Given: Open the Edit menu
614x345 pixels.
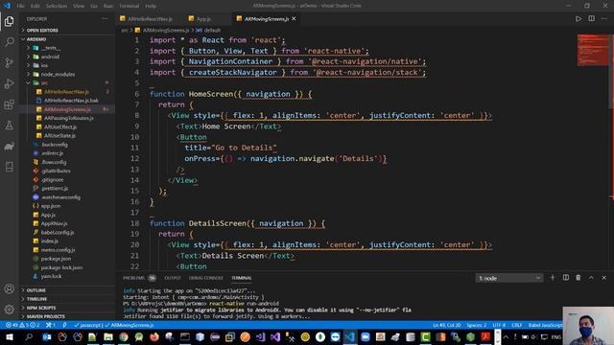Looking at the screenshot, I should [35, 6].
